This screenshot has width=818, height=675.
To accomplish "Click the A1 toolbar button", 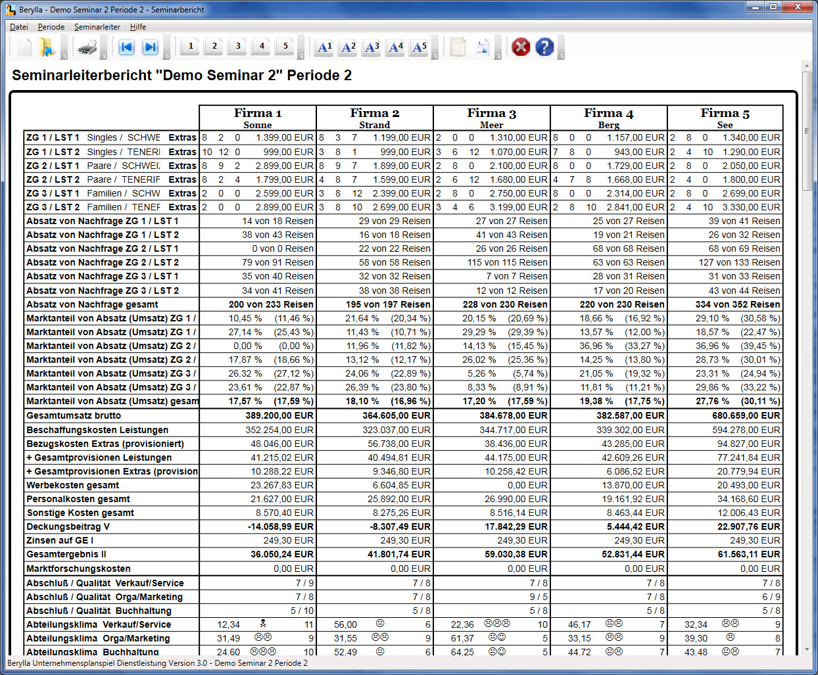I will click(x=325, y=47).
